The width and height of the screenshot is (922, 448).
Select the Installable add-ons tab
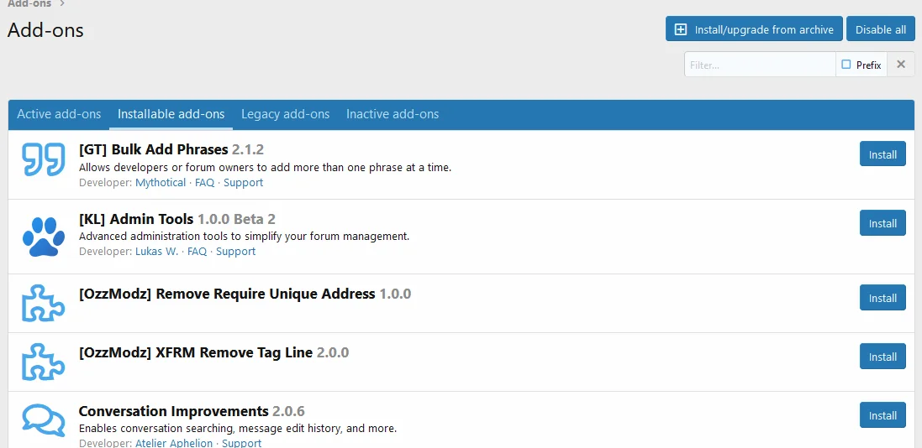pyautogui.click(x=171, y=114)
